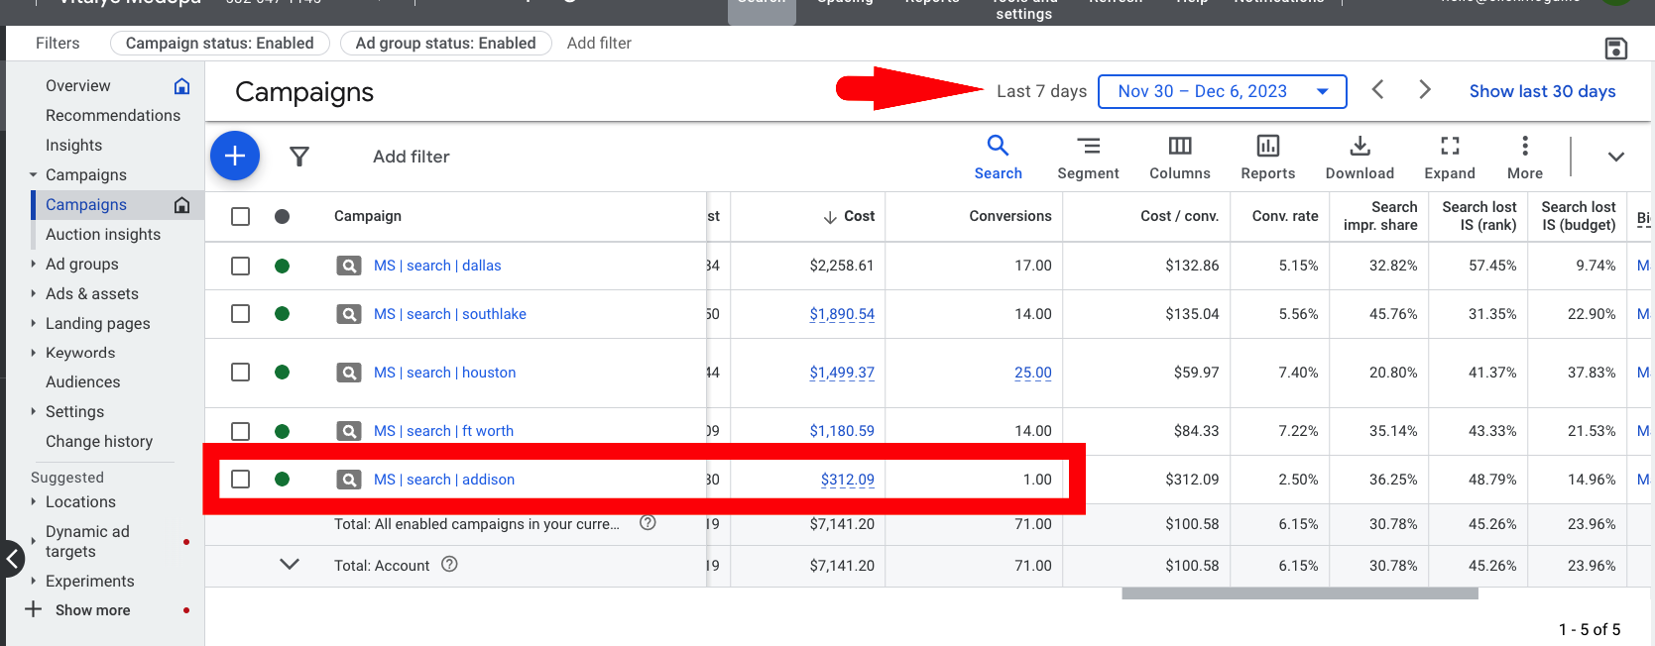The width and height of the screenshot is (1655, 646).
Task: Open the MS | search | southlake campaign
Action: 450,314
